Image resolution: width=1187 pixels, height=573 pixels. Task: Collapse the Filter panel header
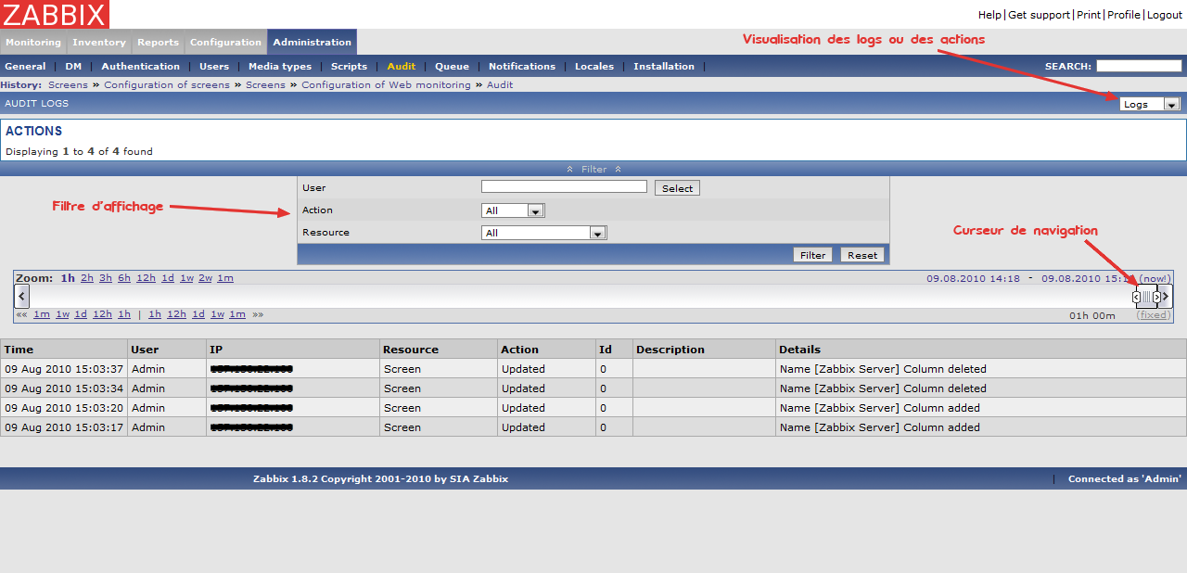pos(593,169)
